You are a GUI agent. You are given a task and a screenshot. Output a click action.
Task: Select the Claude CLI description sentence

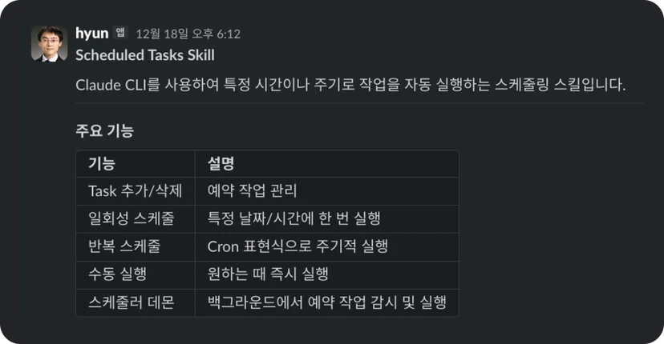click(350, 85)
